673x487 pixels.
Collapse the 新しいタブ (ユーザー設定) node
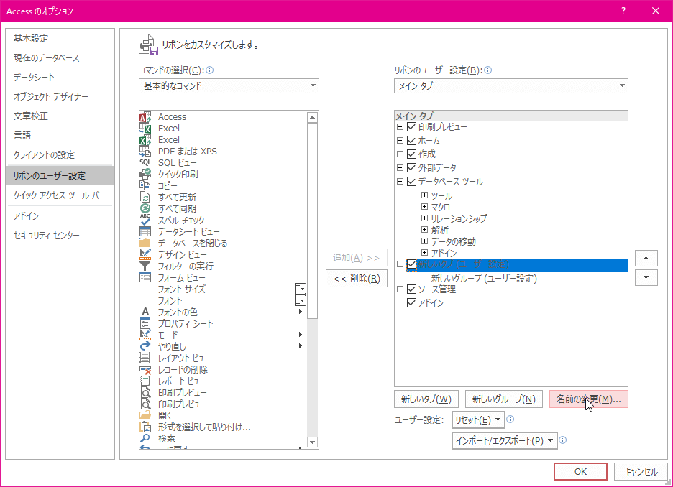click(400, 264)
